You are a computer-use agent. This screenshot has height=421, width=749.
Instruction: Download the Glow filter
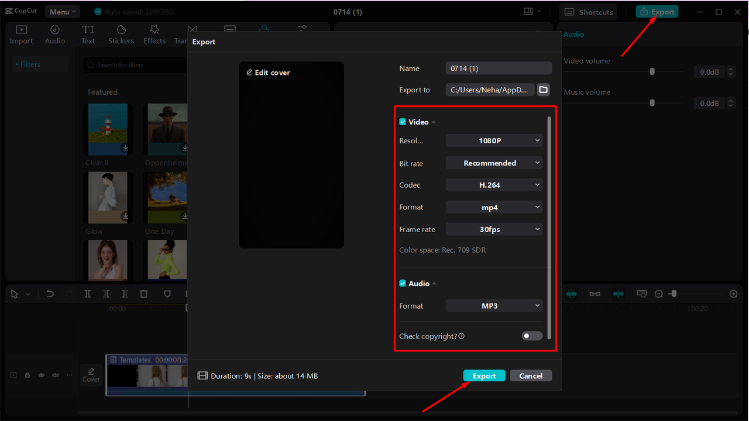tap(125, 216)
